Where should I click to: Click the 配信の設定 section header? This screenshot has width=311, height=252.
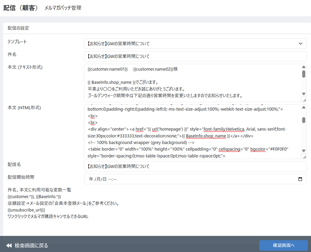[18, 28]
